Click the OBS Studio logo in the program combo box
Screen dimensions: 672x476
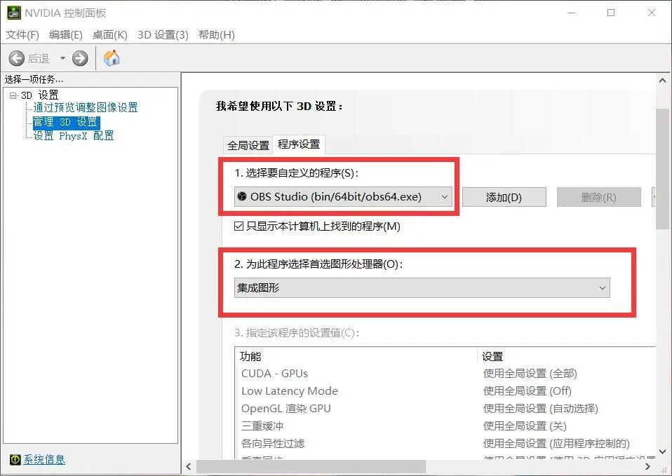242,197
